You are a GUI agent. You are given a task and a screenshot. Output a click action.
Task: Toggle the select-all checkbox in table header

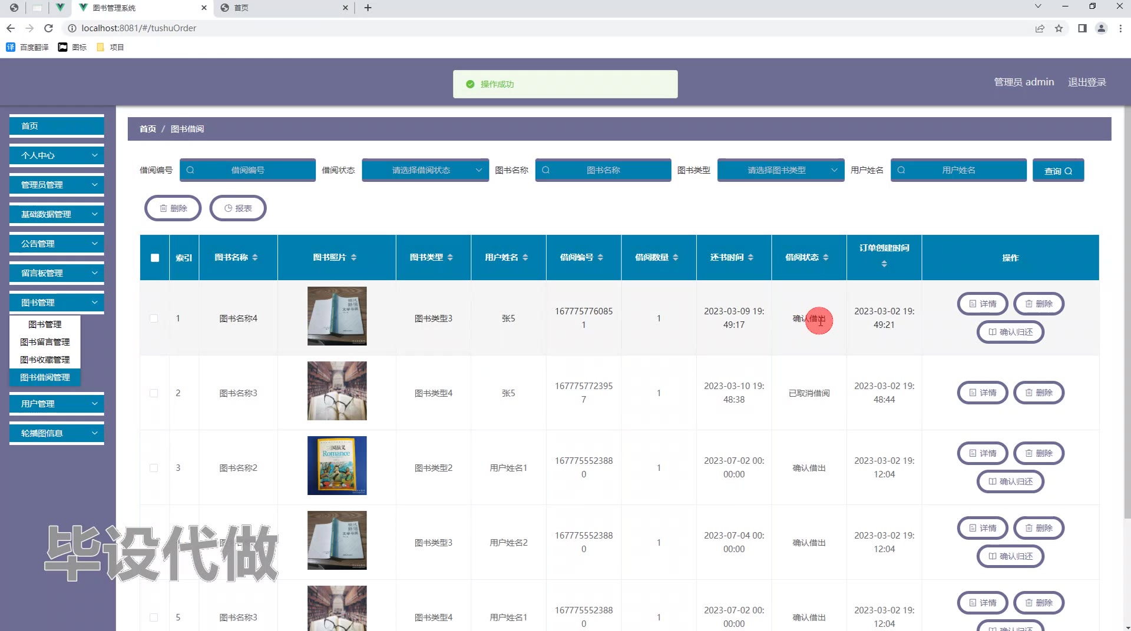[155, 258]
